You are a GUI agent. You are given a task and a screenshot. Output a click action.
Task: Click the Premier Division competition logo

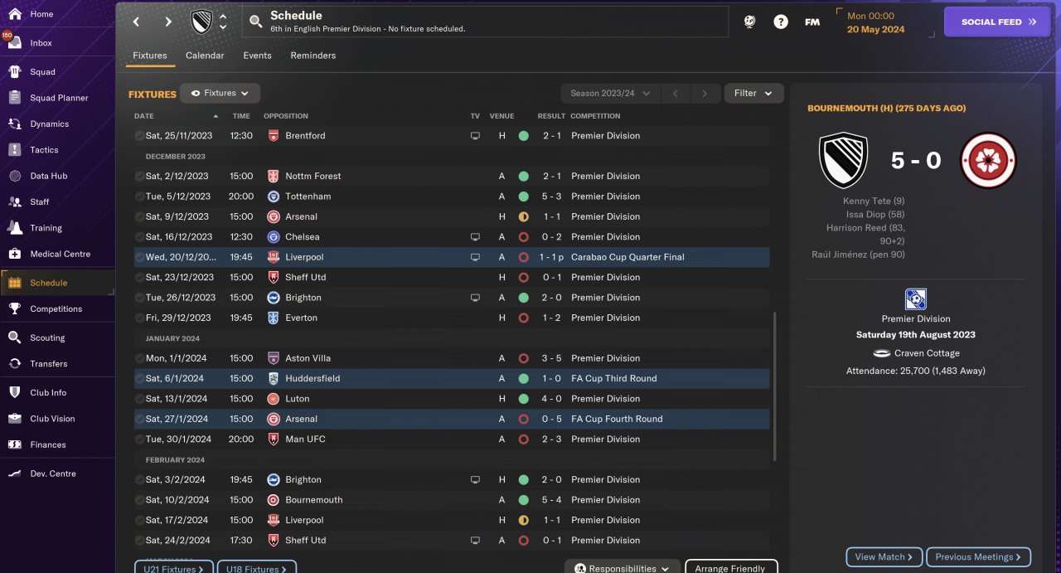tap(916, 299)
